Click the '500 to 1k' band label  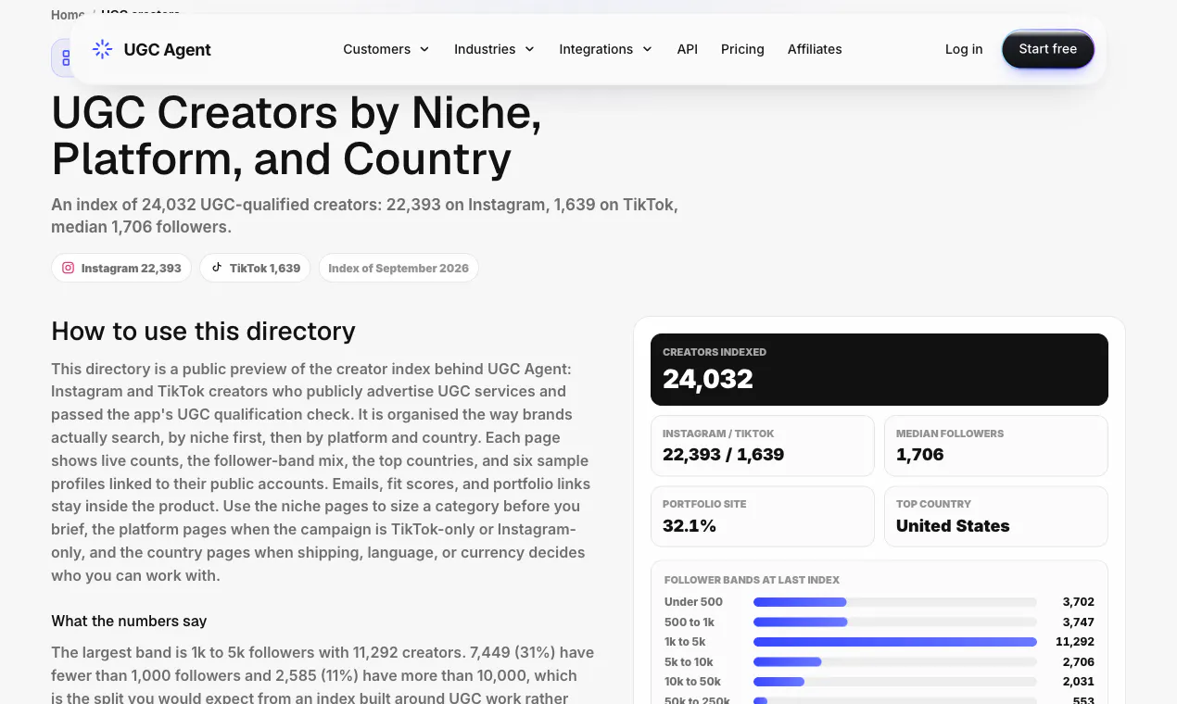[x=690, y=622]
